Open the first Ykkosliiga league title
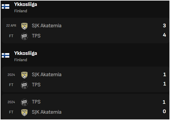The image size is (170, 120). 25,4
